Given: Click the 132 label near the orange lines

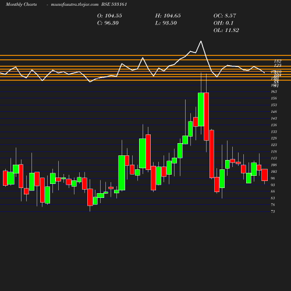Looking at the screenshot, I should [x=278, y=61].
